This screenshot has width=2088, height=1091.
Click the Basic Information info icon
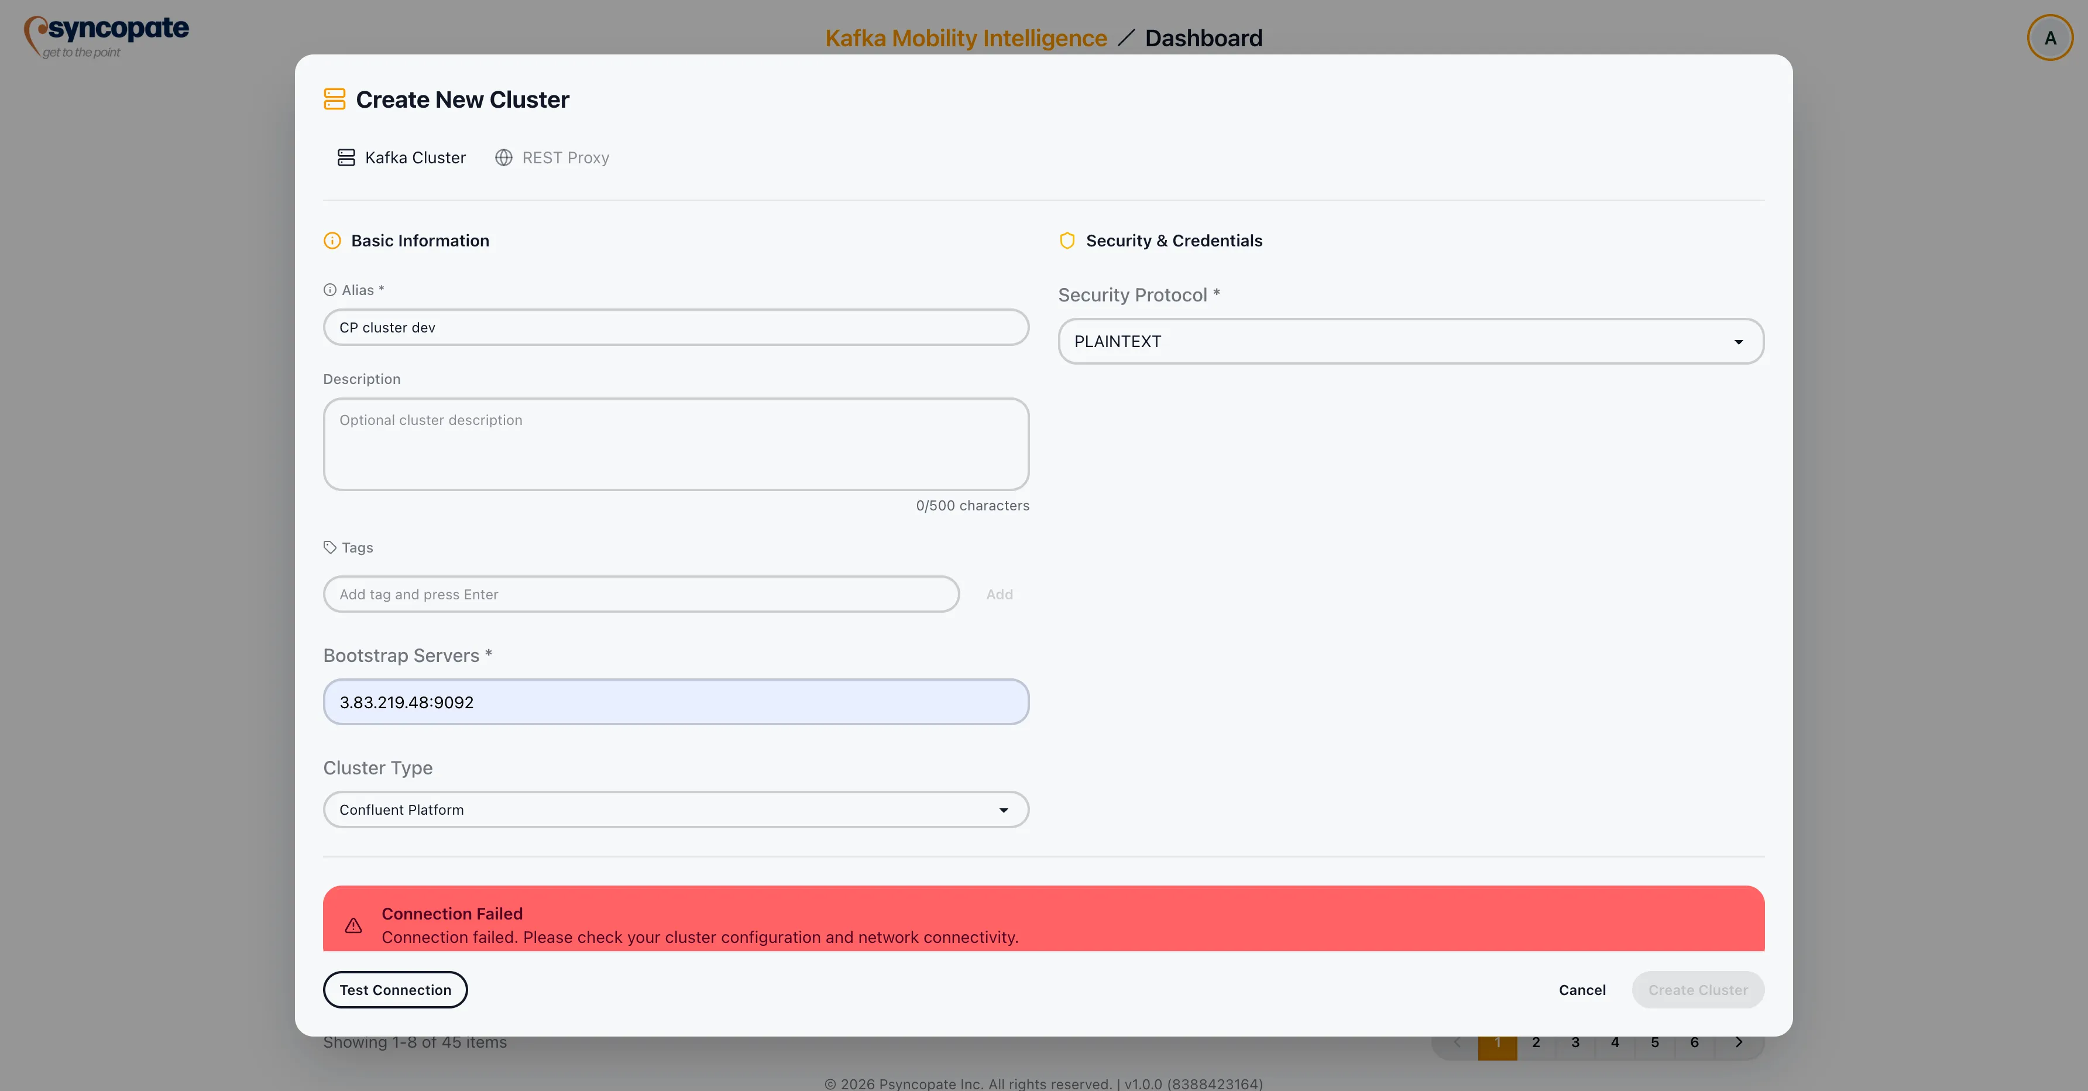pyautogui.click(x=332, y=241)
